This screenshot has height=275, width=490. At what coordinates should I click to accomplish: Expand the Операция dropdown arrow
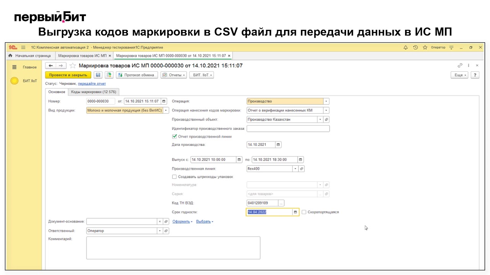coord(326,101)
